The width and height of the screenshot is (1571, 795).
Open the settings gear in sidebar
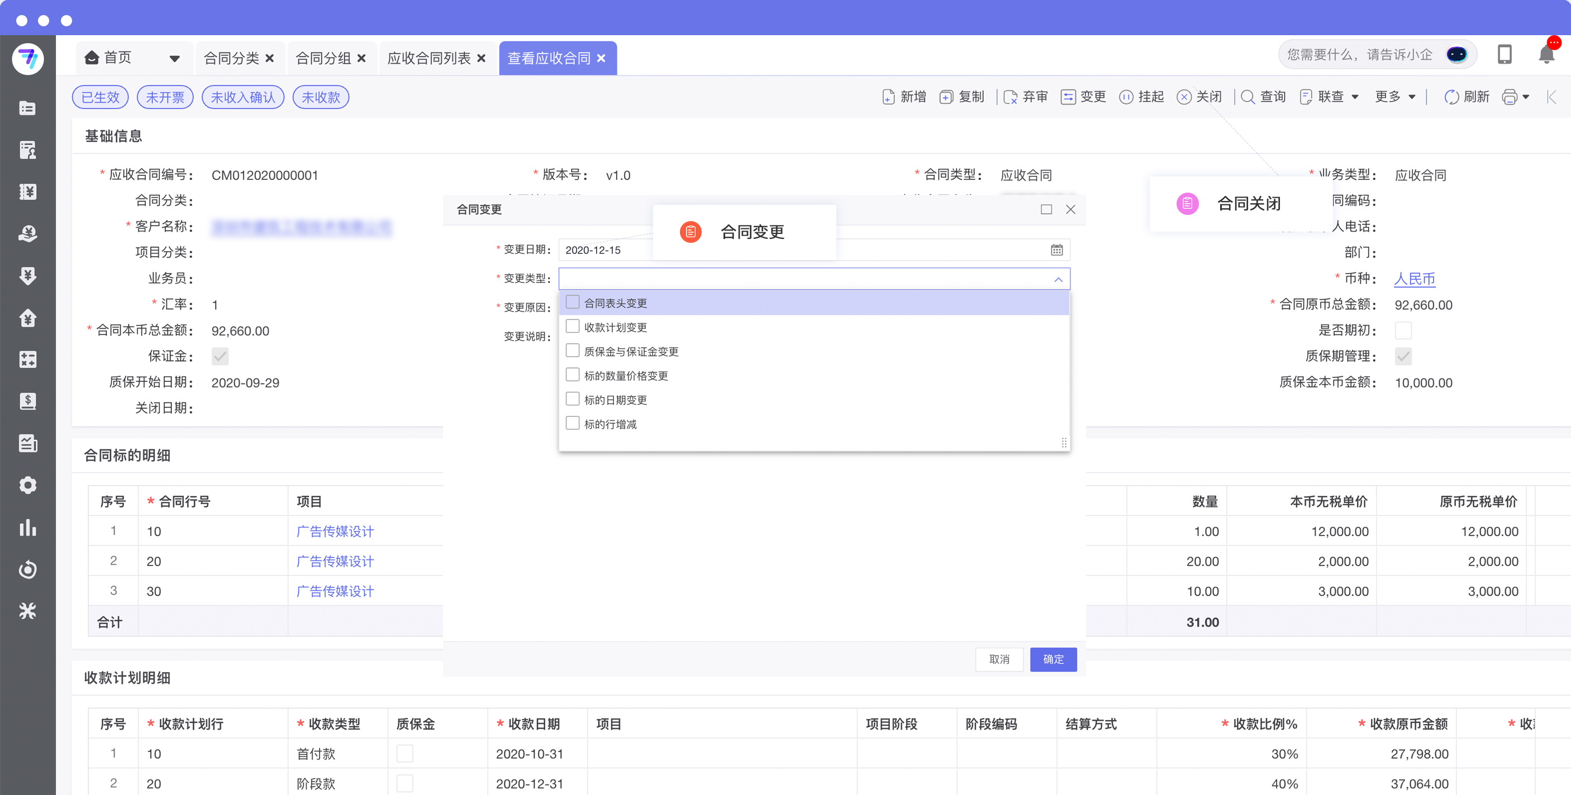[x=27, y=485]
